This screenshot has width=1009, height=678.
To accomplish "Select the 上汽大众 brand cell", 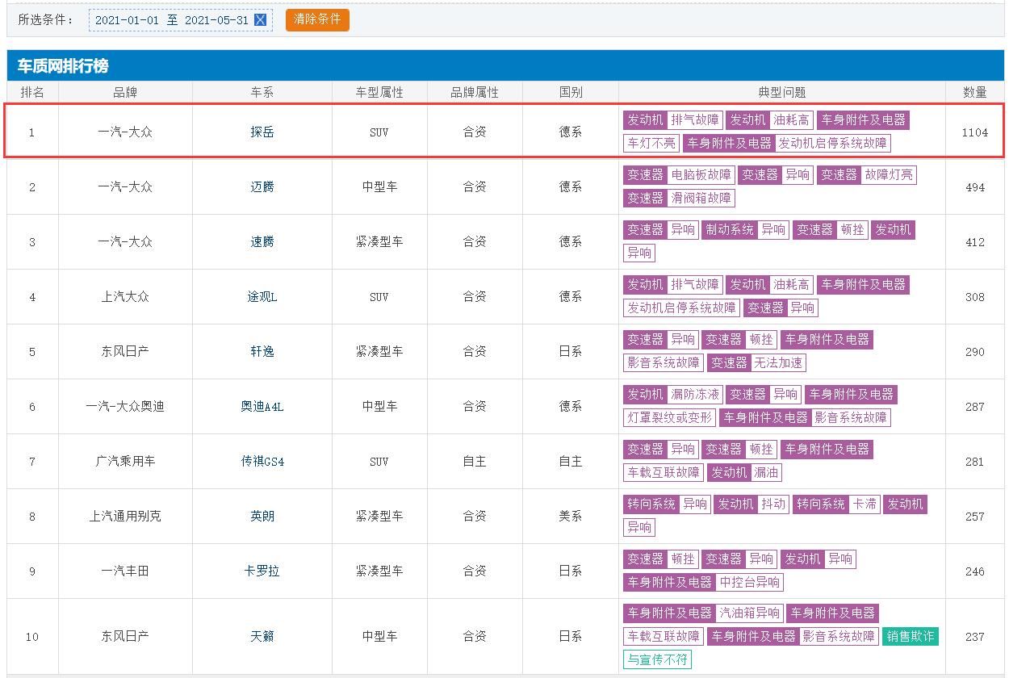I will pos(125,297).
